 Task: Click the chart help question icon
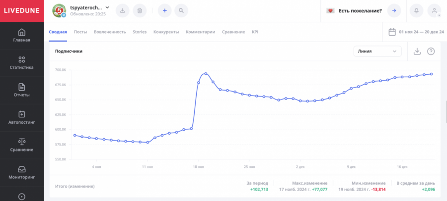pos(431,51)
